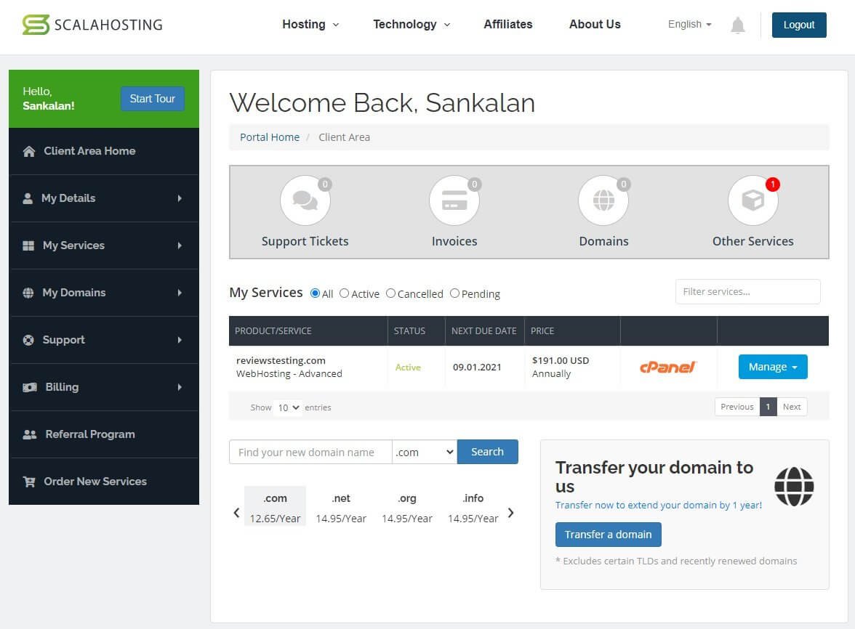The height and width of the screenshot is (629, 855).
Task: Open the Technology dropdown menu
Action: click(412, 25)
